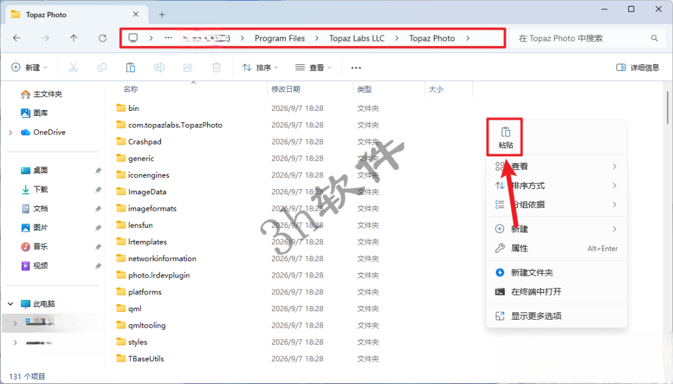Viewport: 673px width, 384px height.
Task: Open 图库 in the sidebar
Action: pyautogui.click(x=35, y=113)
